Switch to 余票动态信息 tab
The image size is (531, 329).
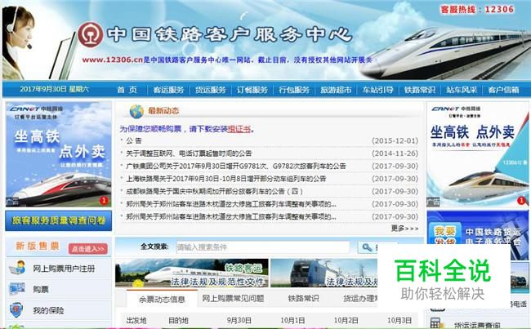tap(162, 299)
